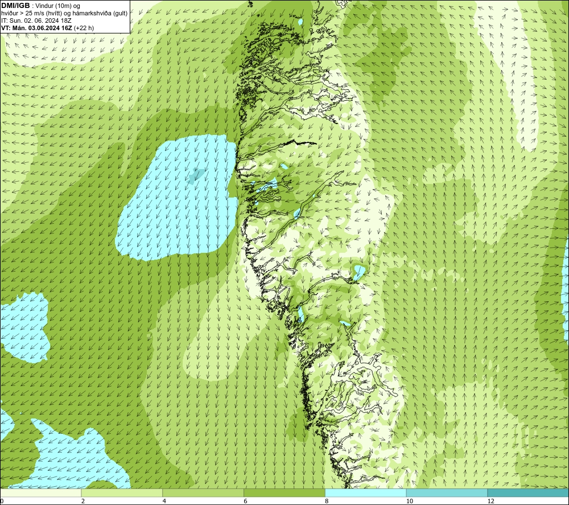The width and height of the screenshot is (569, 505).
Task: Click the 'VT: Mán. 03.06.2024 16Z' valid time
Action: point(36,28)
